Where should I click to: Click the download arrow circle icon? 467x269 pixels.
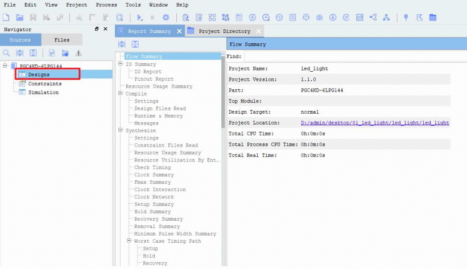pos(333,18)
